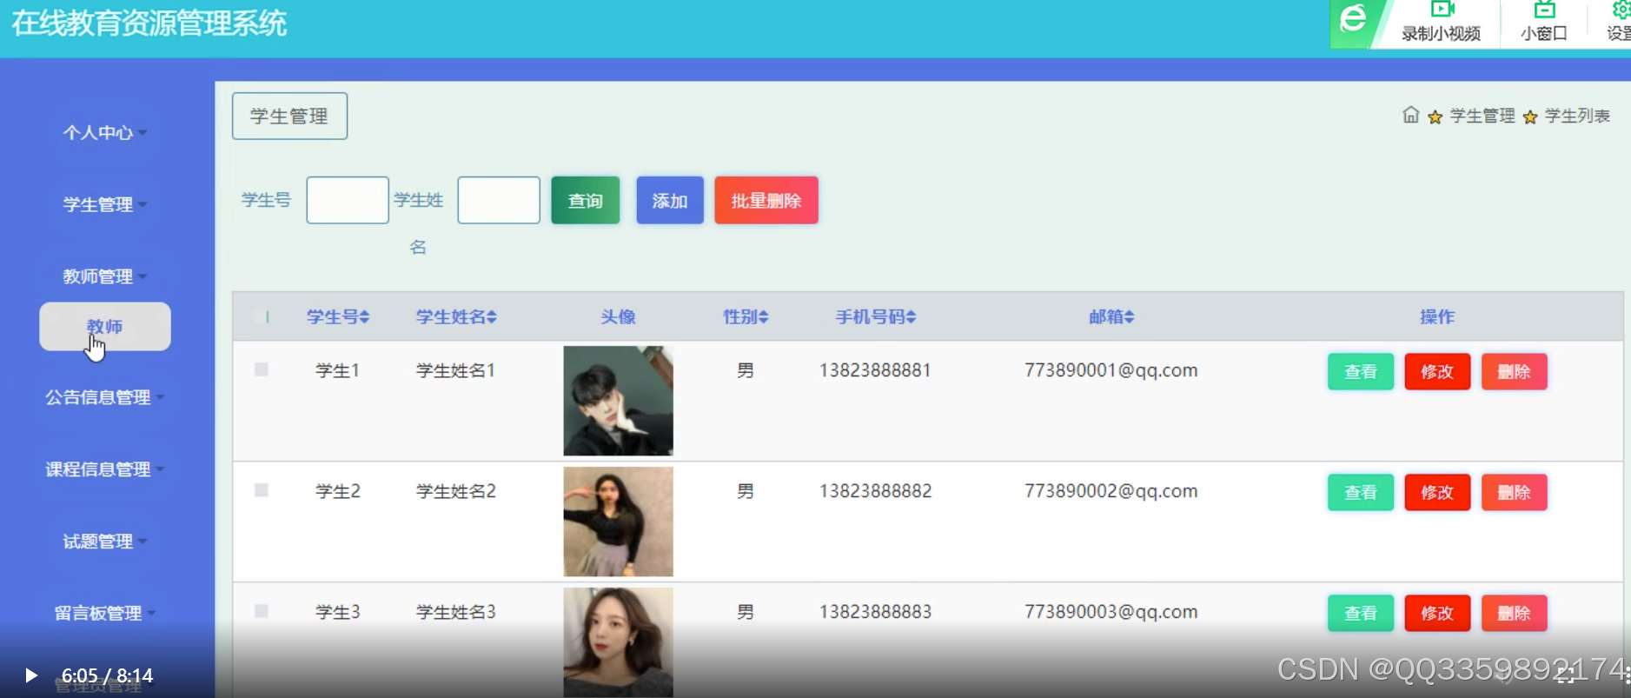Collapse the 教师管理 sidebar menu

coord(104,277)
